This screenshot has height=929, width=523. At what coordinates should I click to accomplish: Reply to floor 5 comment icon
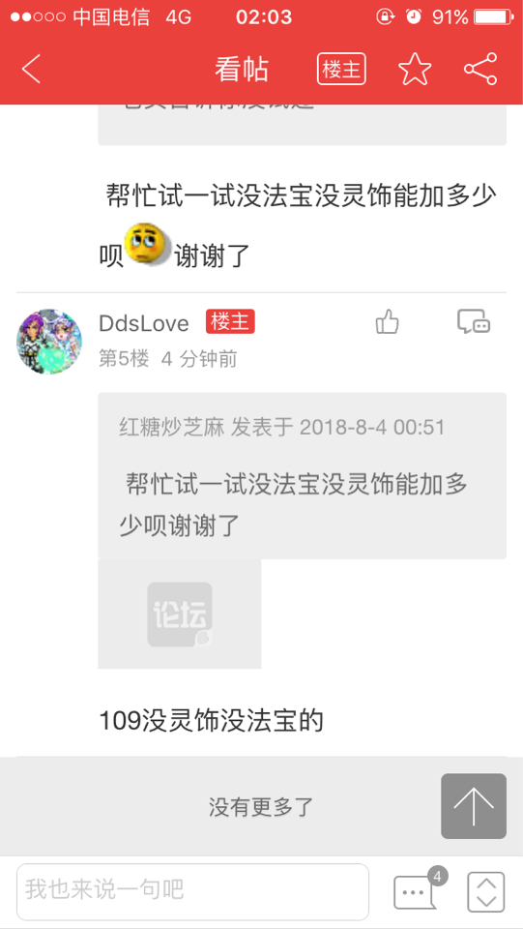point(474,321)
